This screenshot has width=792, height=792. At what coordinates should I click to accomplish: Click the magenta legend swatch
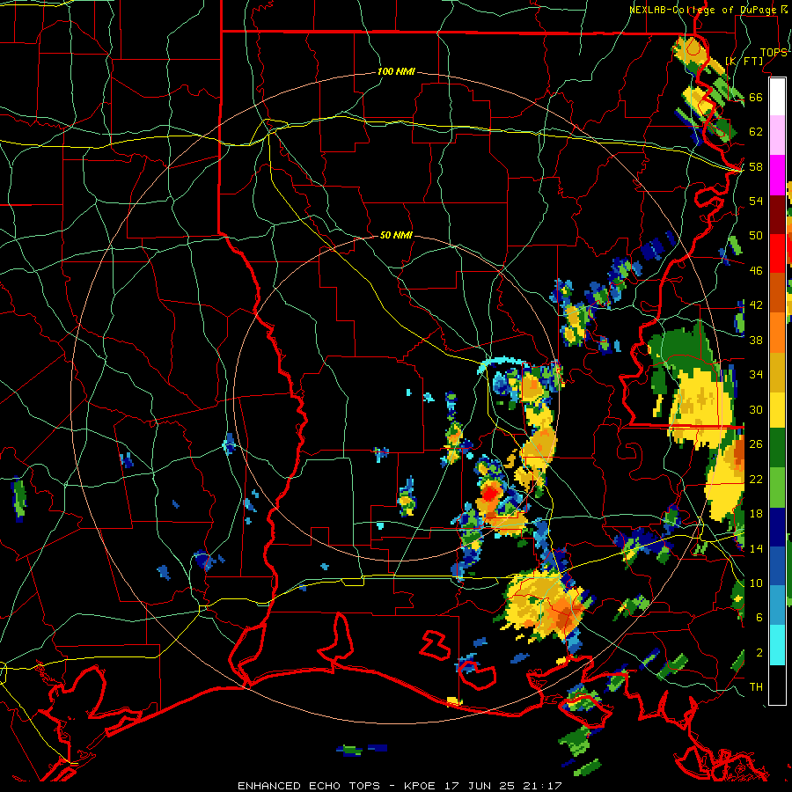[777, 175]
